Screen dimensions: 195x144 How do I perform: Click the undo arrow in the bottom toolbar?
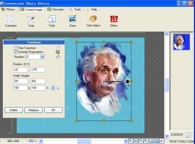162,141
